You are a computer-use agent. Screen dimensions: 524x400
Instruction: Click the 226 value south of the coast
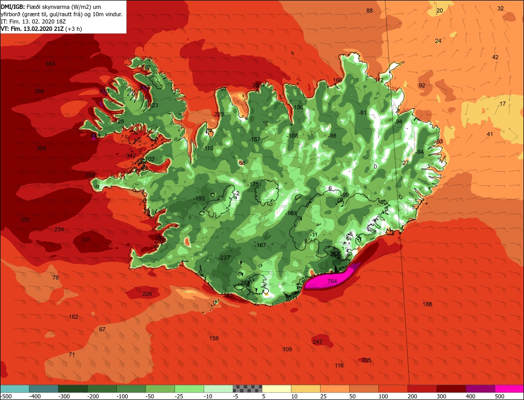tap(147, 294)
